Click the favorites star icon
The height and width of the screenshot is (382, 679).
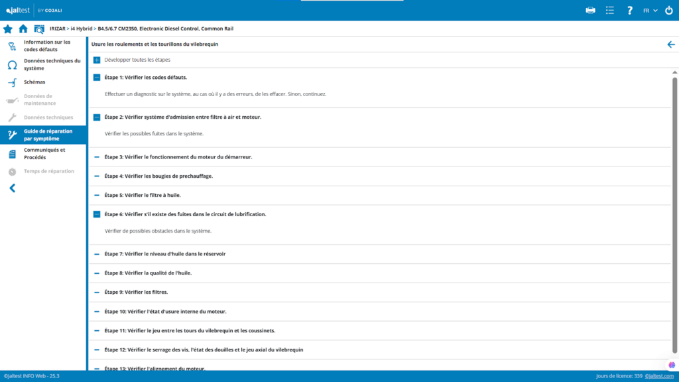pos(8,29)
